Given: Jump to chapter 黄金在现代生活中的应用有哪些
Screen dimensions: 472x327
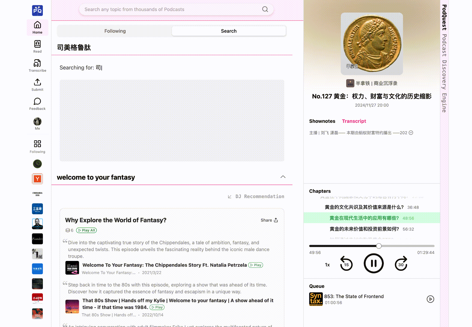Looking at the screenshot, I should [372, 218].
